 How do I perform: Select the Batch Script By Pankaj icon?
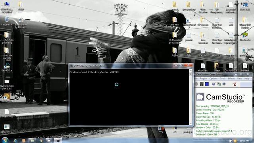click(x=21, y=23)
